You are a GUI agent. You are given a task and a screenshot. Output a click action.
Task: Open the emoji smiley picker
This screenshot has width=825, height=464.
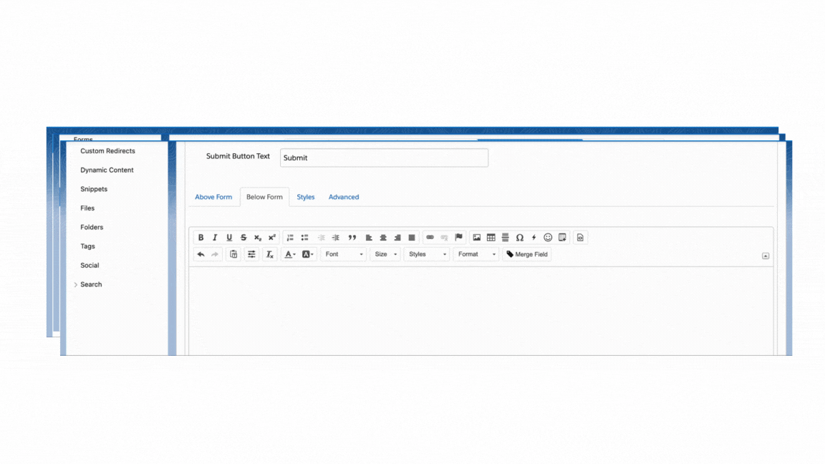[547, 237]
